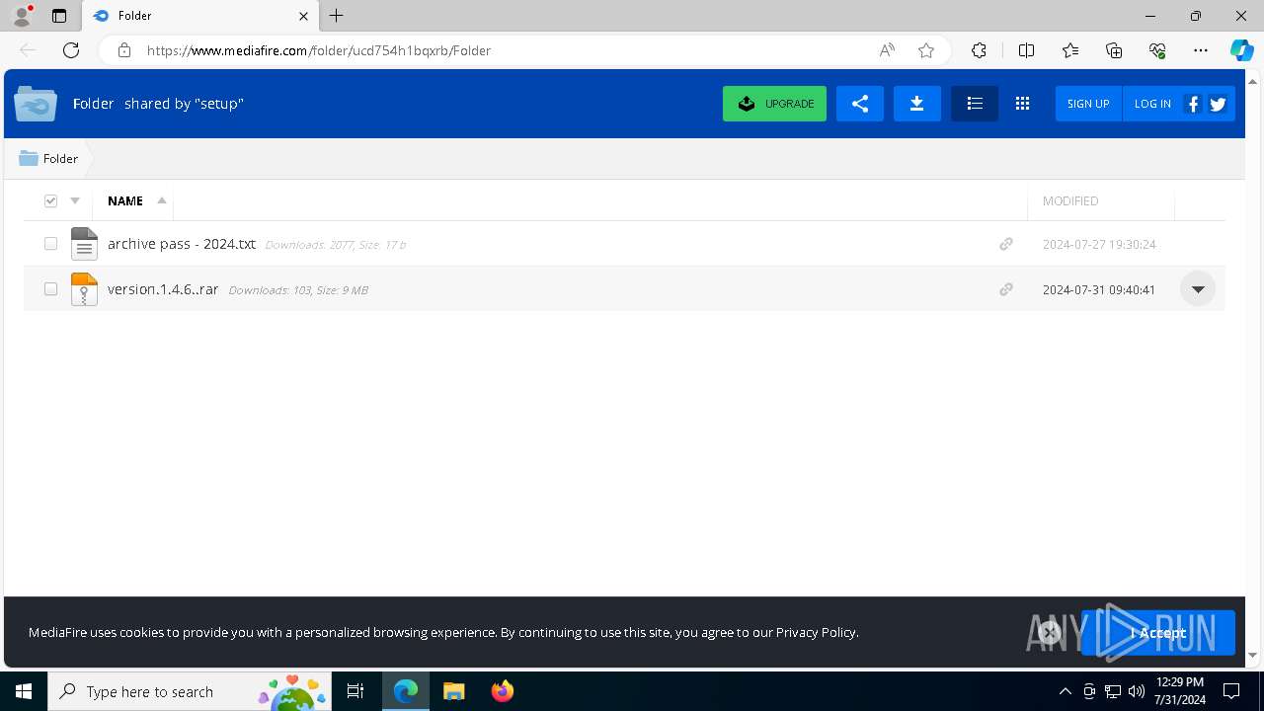
Task: Copy link icon for archive pass - 2024.txt
Action: [x=1005, y=244]
